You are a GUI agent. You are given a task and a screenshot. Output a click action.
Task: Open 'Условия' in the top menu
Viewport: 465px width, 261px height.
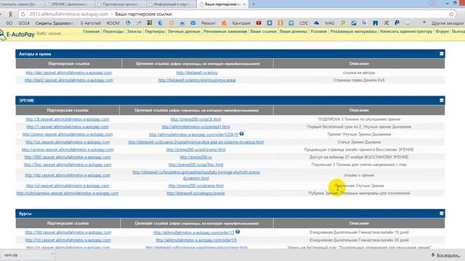coord(318,31)
